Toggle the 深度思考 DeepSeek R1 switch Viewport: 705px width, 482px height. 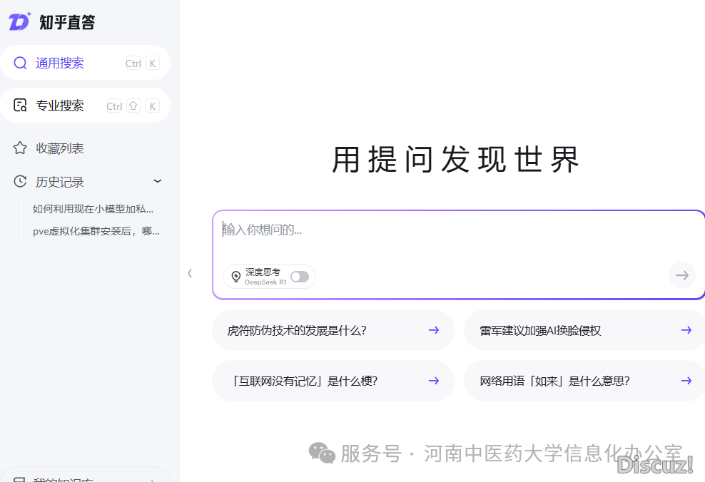[299, 277]
